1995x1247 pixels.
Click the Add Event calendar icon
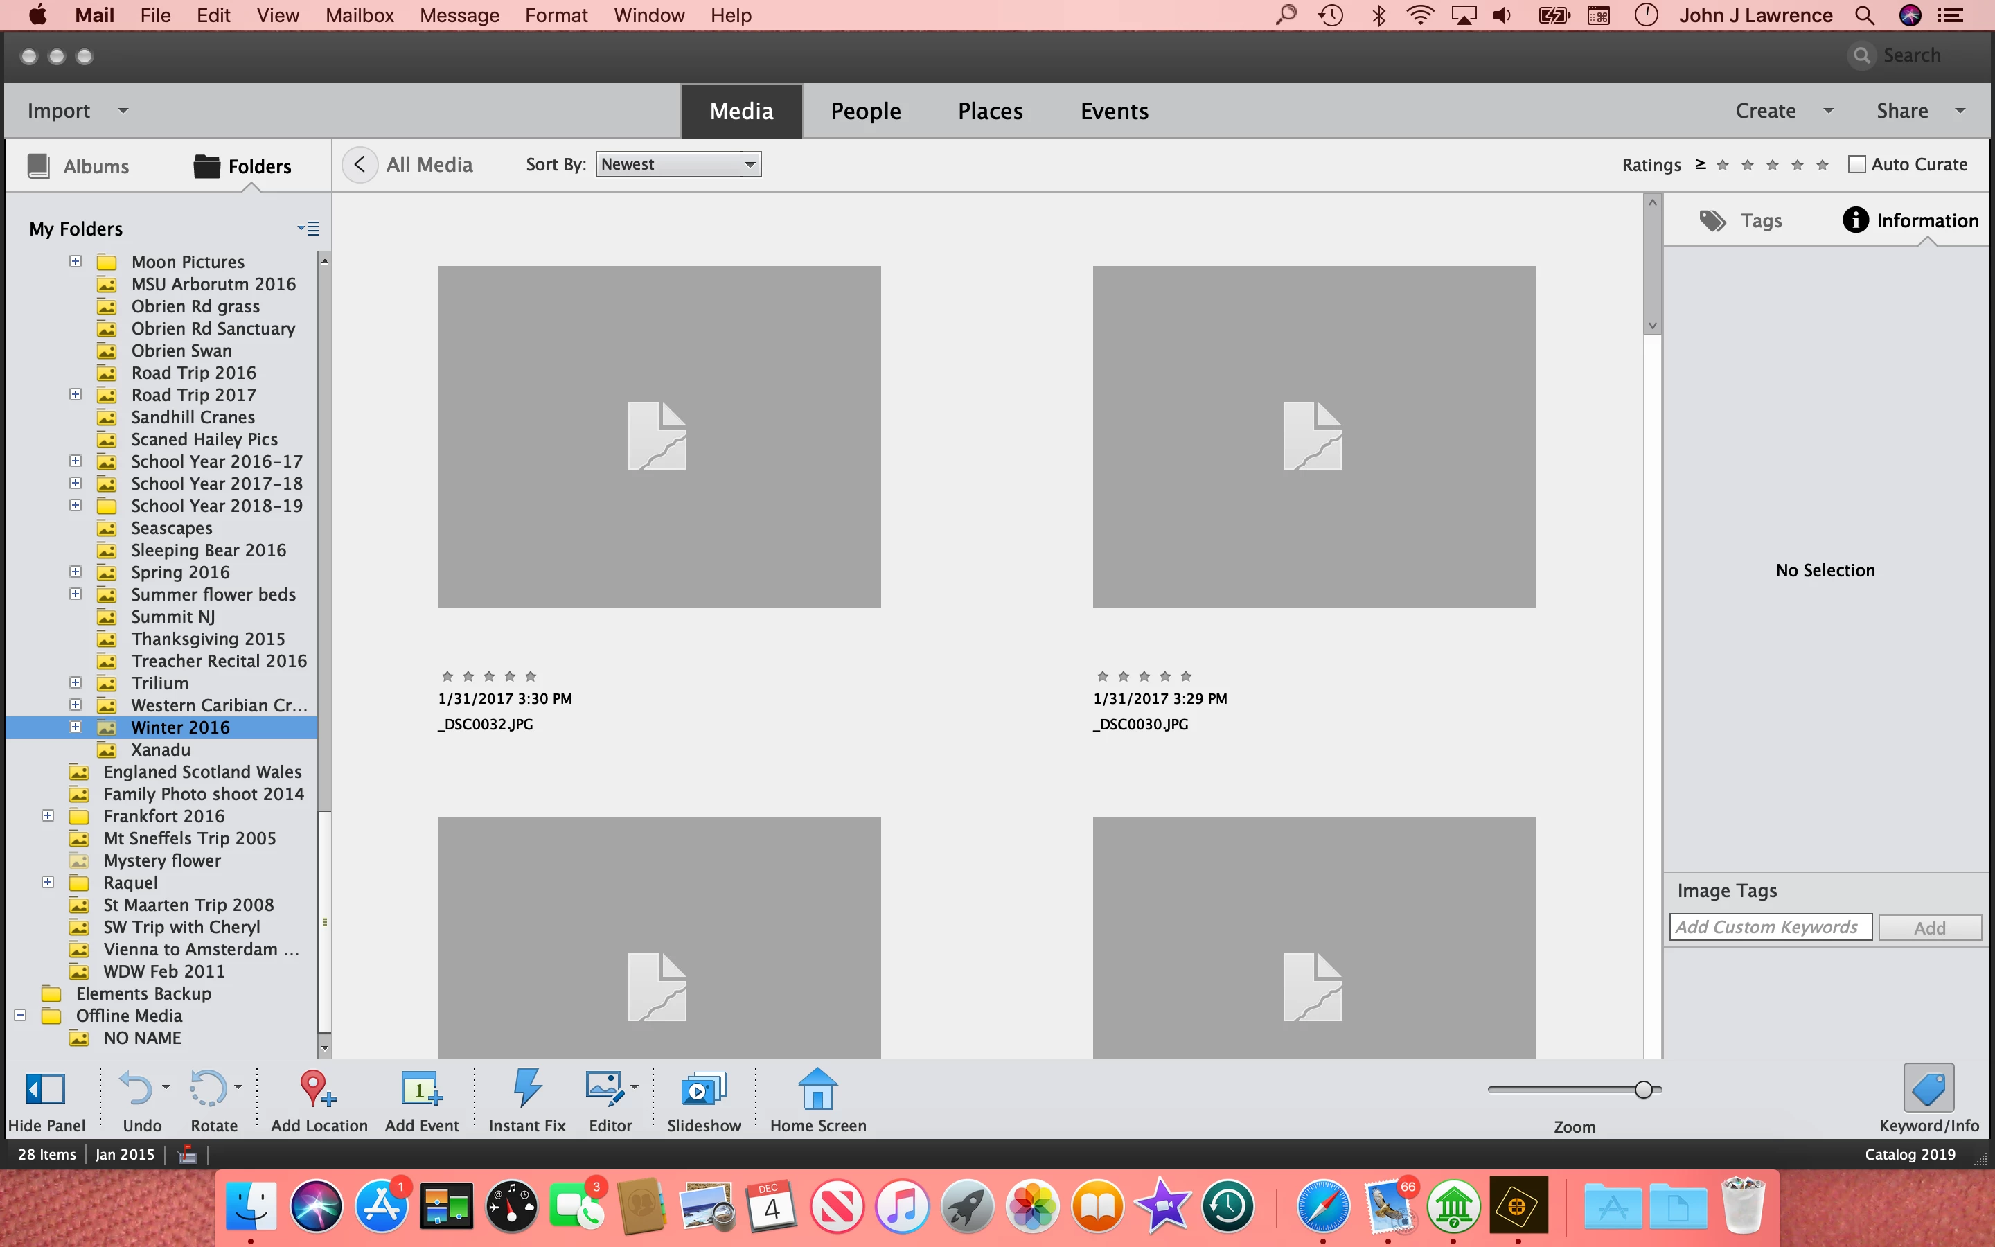pyautogui.click(x=421, y=1088)
